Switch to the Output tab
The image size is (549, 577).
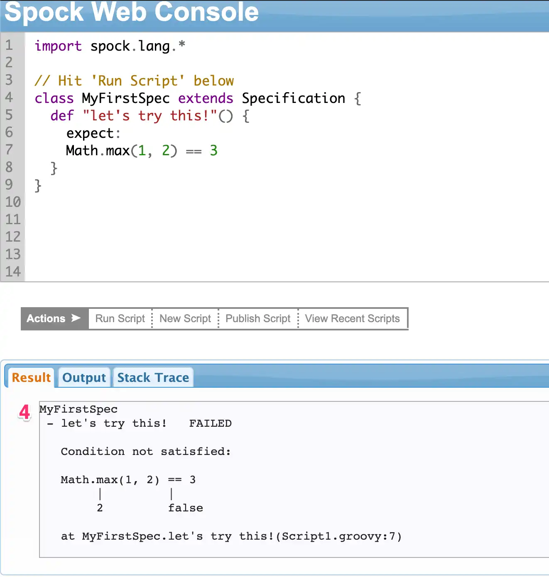tap(84, 377)
